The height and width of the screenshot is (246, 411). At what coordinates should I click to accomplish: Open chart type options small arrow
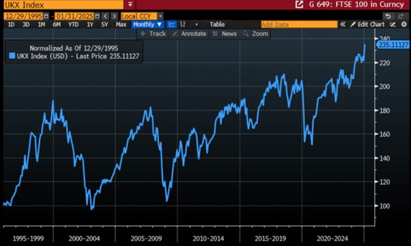point(197,25)
